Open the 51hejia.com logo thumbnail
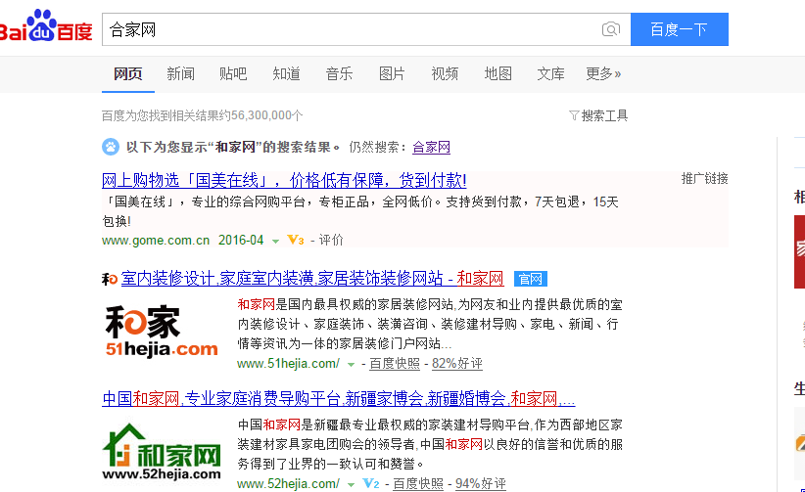This screenshot has height=492, width=805. (162, 331)
